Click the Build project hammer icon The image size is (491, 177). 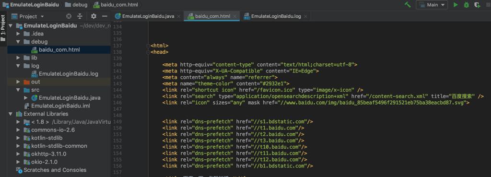click(x=408, y=5)
